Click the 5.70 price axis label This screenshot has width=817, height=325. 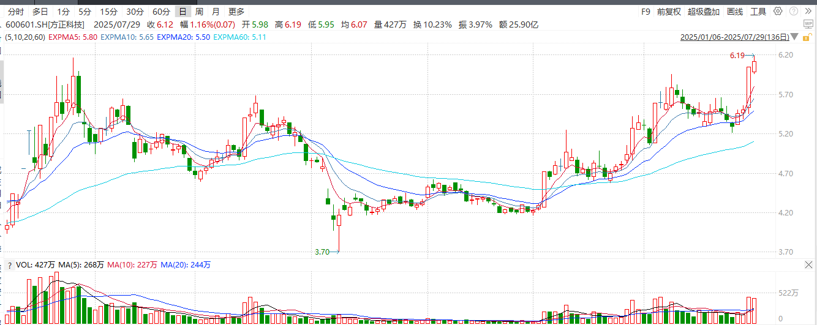(x=786, y=95)
